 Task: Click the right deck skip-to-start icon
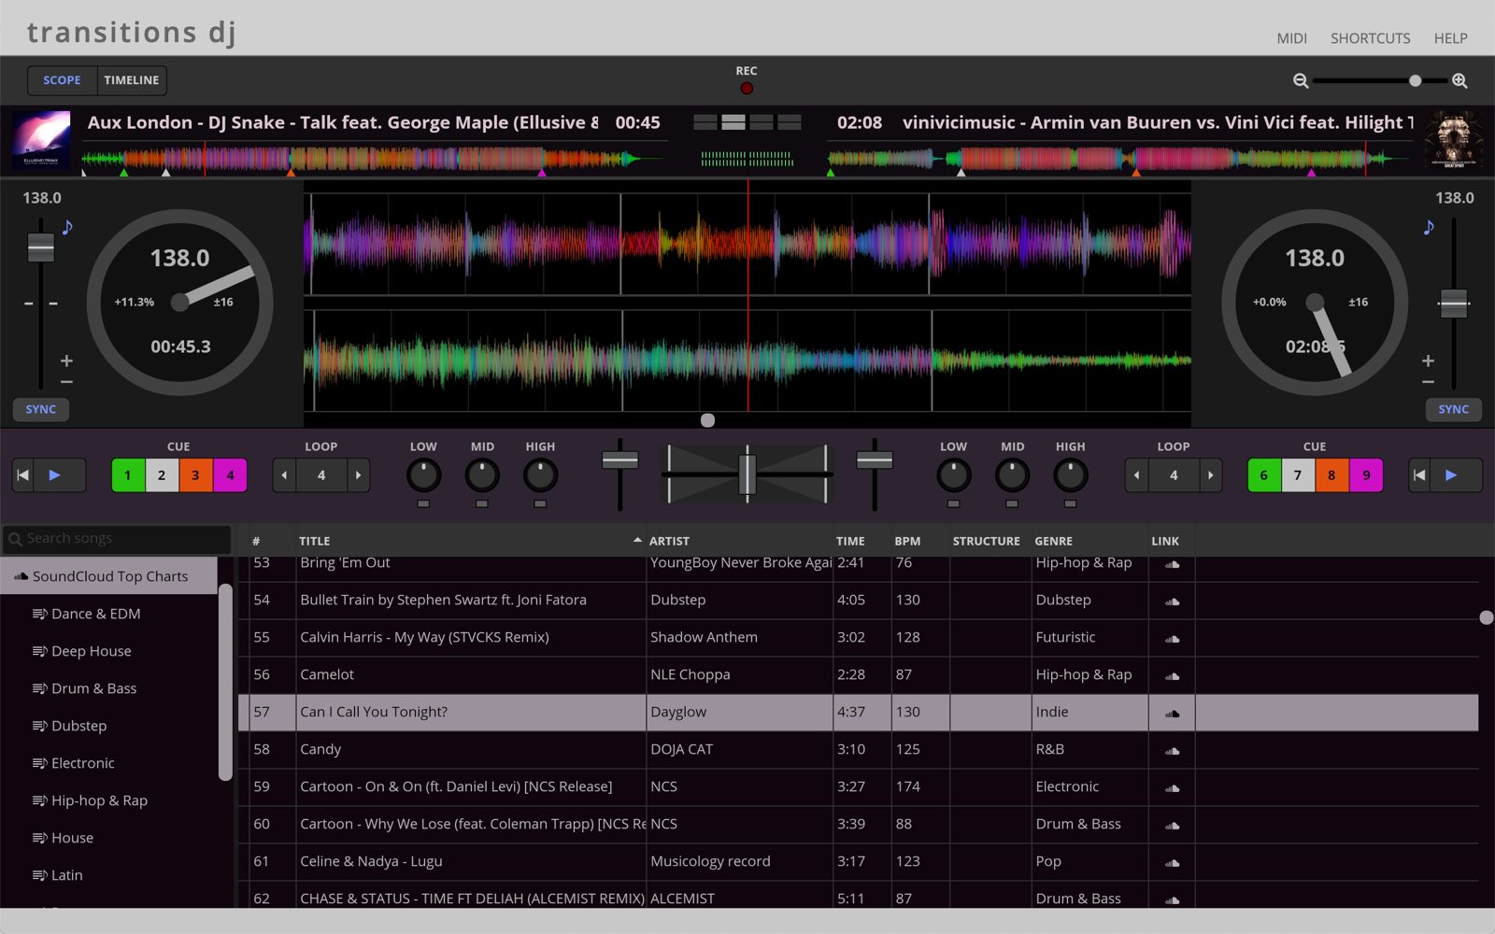[1418, 475]
